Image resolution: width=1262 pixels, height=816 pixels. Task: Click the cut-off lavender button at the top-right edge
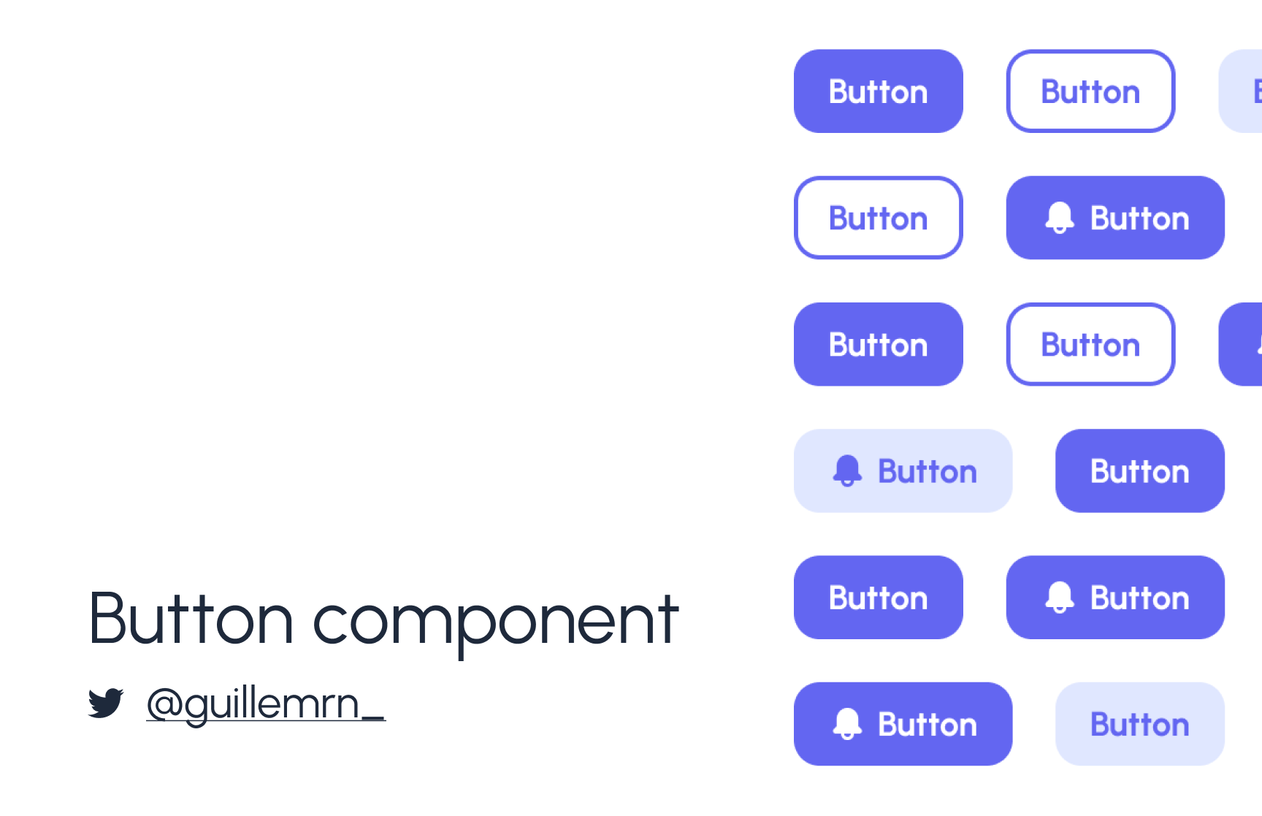click(x=1241, y=91)
